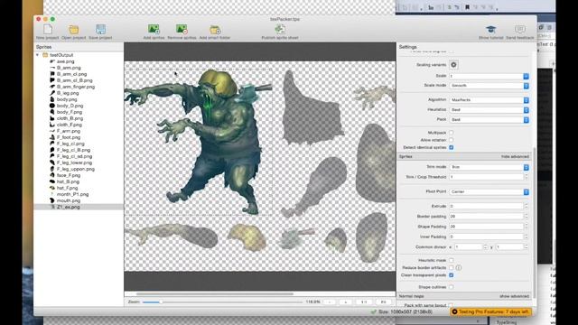
Task: Select F_leg_lower.png in the sprites list
Action: [74, 162]
